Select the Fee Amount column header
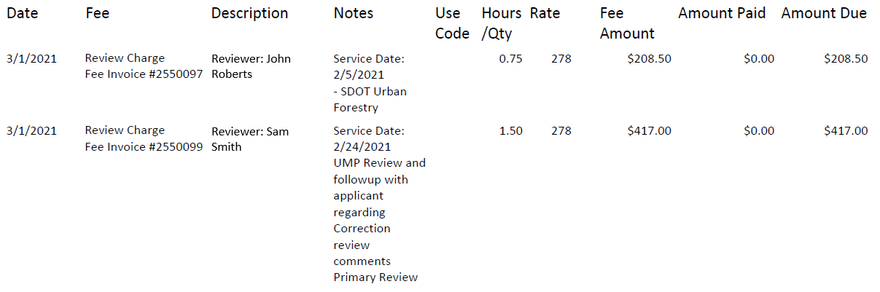 click(x=627, y=23)
